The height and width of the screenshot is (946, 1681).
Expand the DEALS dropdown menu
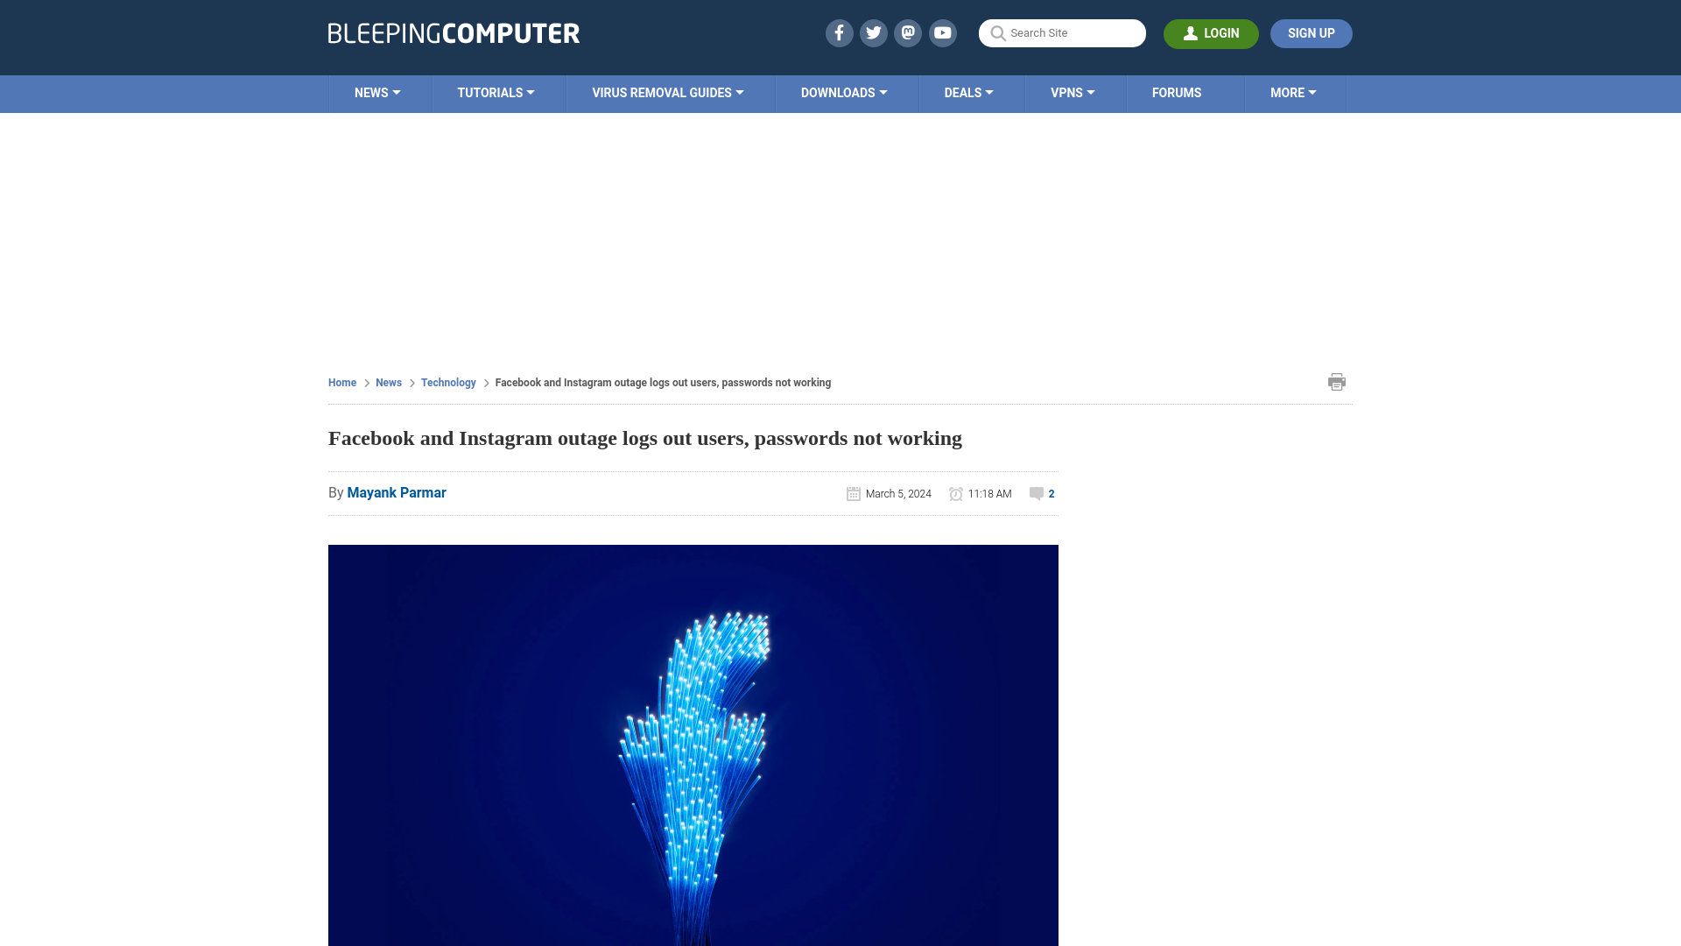(967, 92)
